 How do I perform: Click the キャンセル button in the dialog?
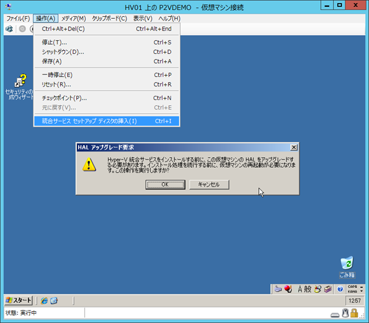(x=210, y=185)
